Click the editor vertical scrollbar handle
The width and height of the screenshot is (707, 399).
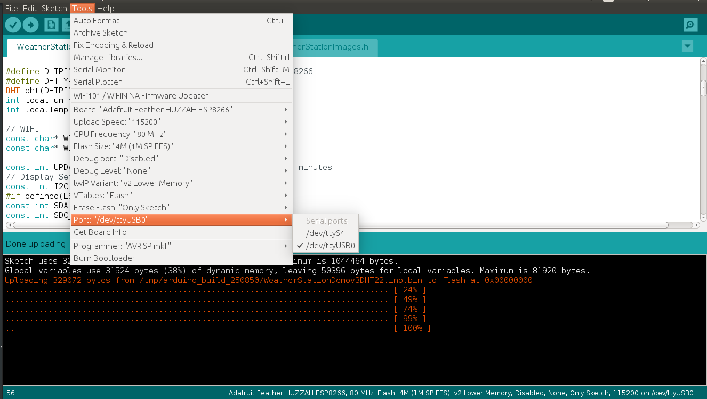point(703,88)
